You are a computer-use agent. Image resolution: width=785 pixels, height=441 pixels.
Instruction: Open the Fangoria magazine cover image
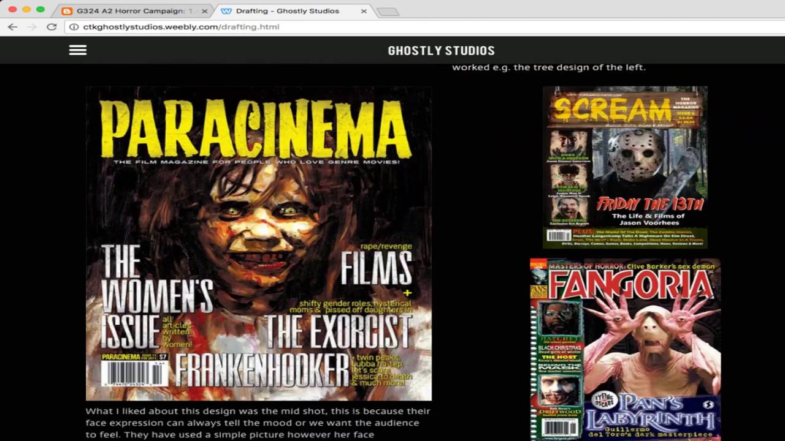[625, 349]
